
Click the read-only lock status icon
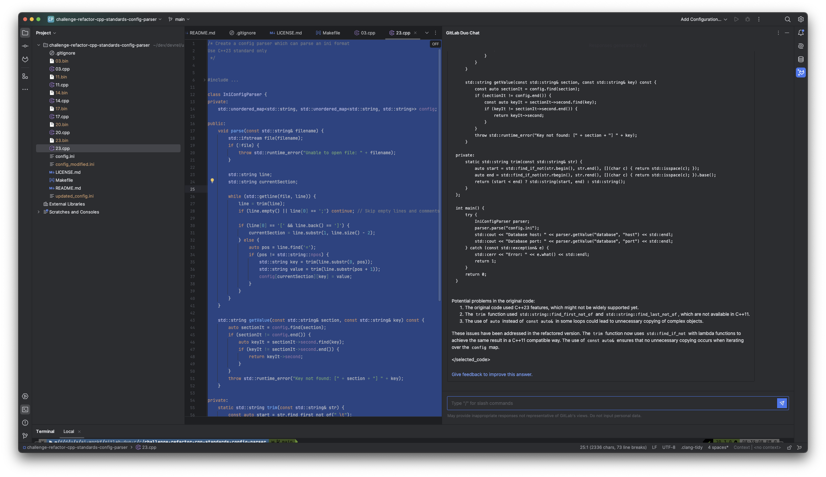(x=789, y=448)
